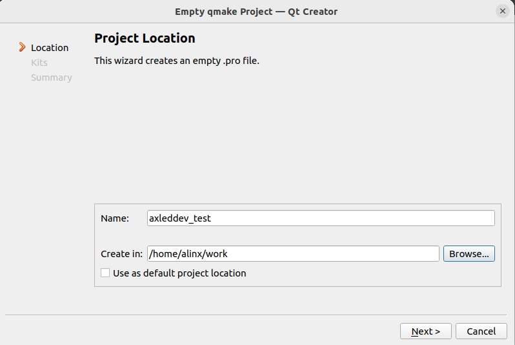
Task: Click 'This wizard creates an empty .pro file.'
Action: [177, 61]
